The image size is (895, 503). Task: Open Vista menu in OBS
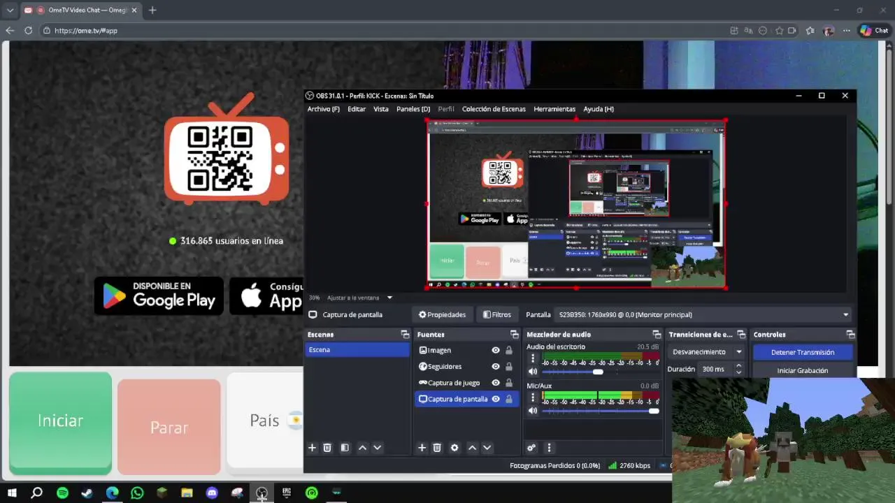click(381, 109)
